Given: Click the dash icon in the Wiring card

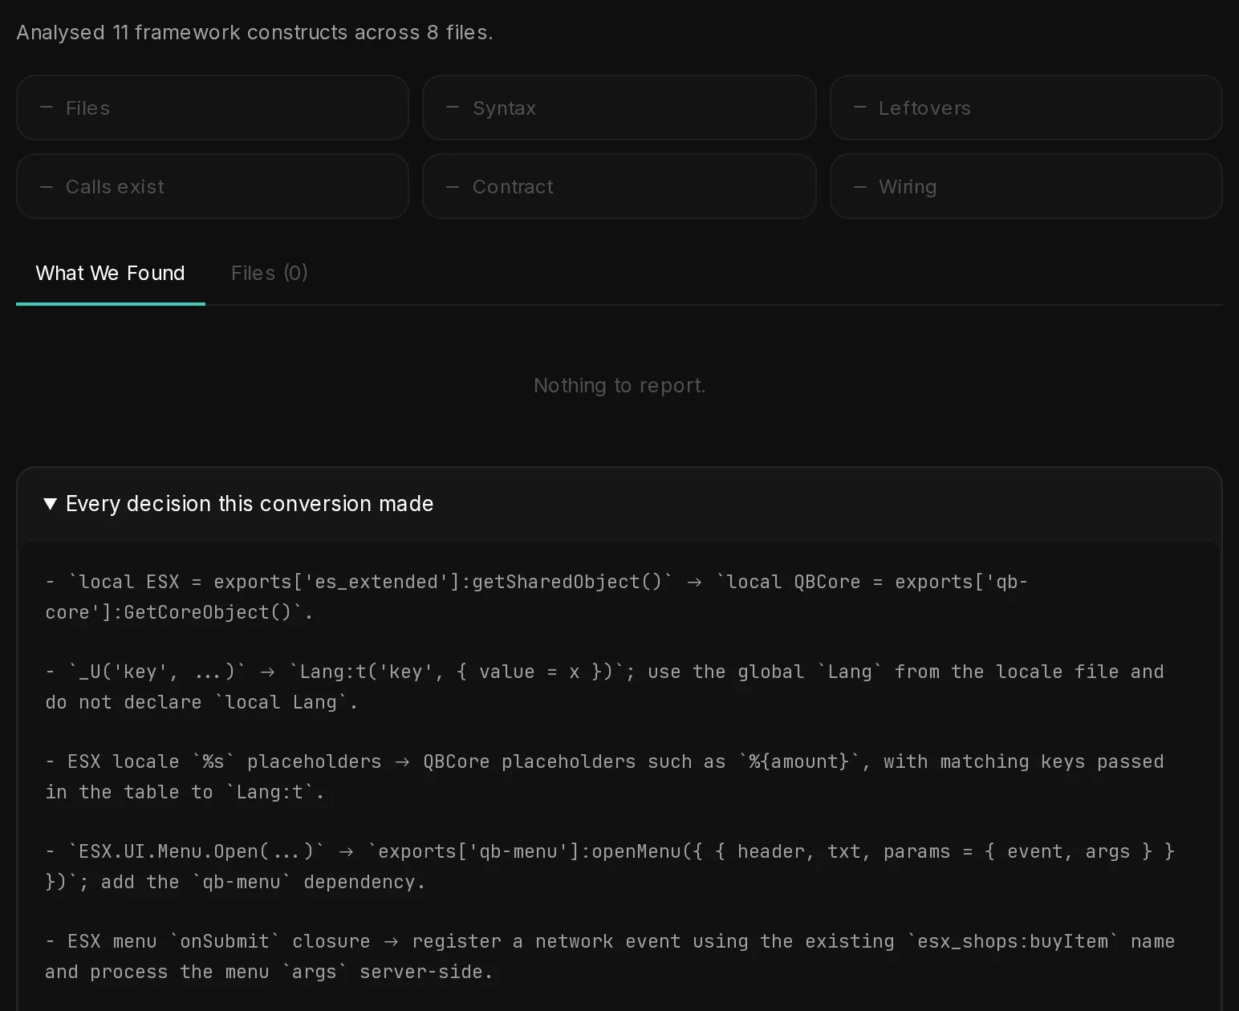Looking at the screenshot, I should 860,186.
